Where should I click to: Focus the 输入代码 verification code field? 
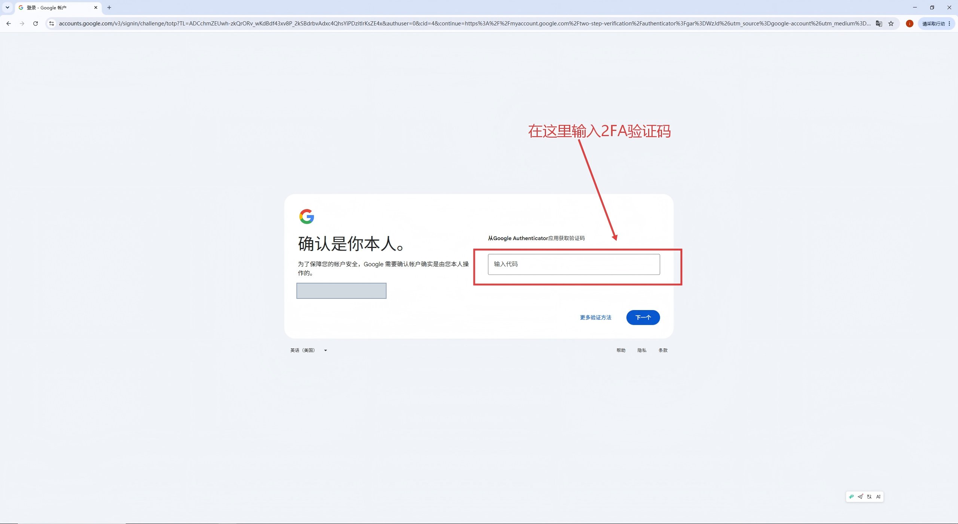[574, 264]
